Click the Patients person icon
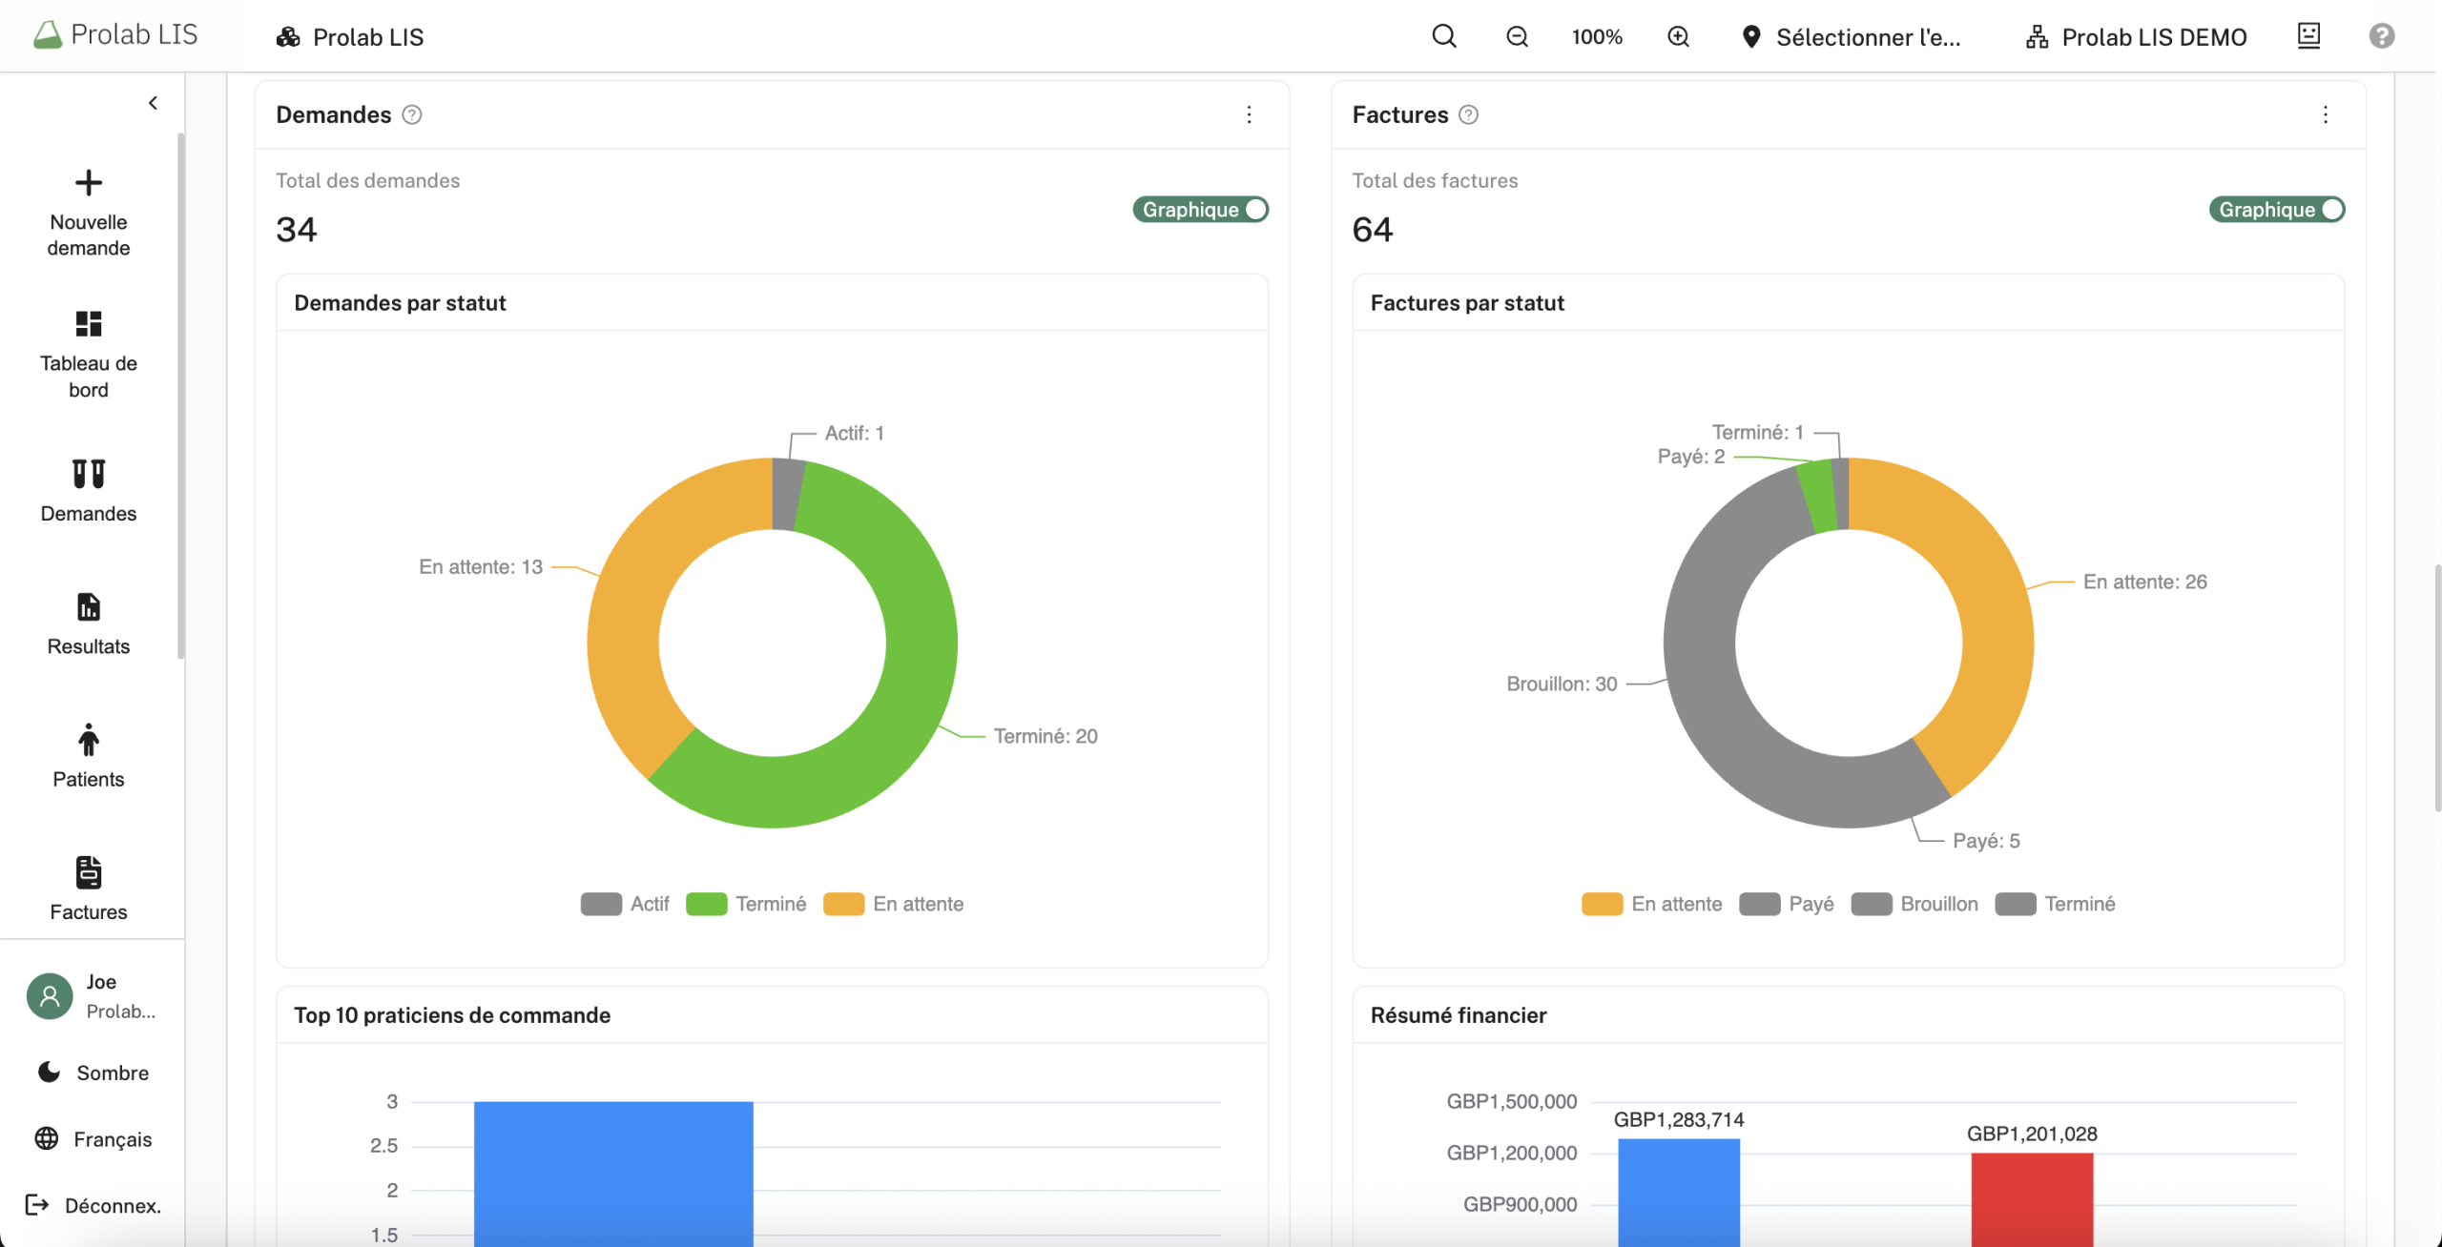Image resolution: width=2442 pixels, height=1247 pixels. pos(89,739)
